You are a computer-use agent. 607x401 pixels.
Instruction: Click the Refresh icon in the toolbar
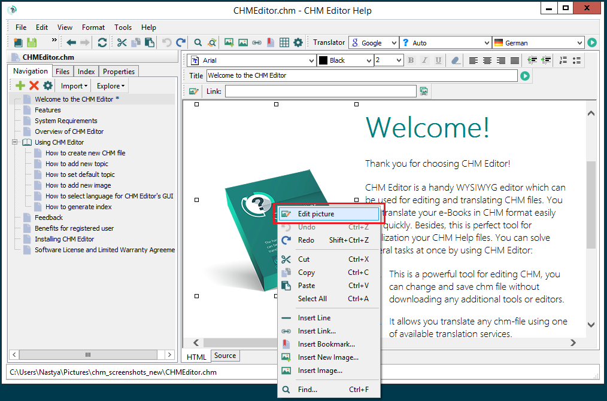click(x=102, y=42)
